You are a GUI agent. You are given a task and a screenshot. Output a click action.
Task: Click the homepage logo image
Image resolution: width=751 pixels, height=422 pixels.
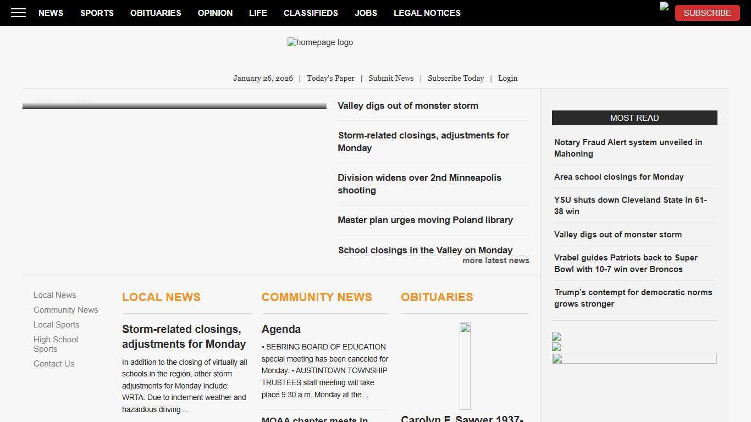320,43
